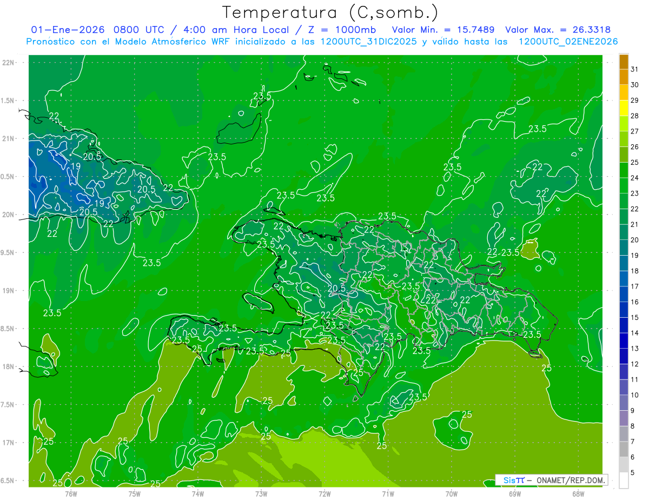
Task: Click 'Valor Max. = 26.3318' text
Action: pos(558,29)
